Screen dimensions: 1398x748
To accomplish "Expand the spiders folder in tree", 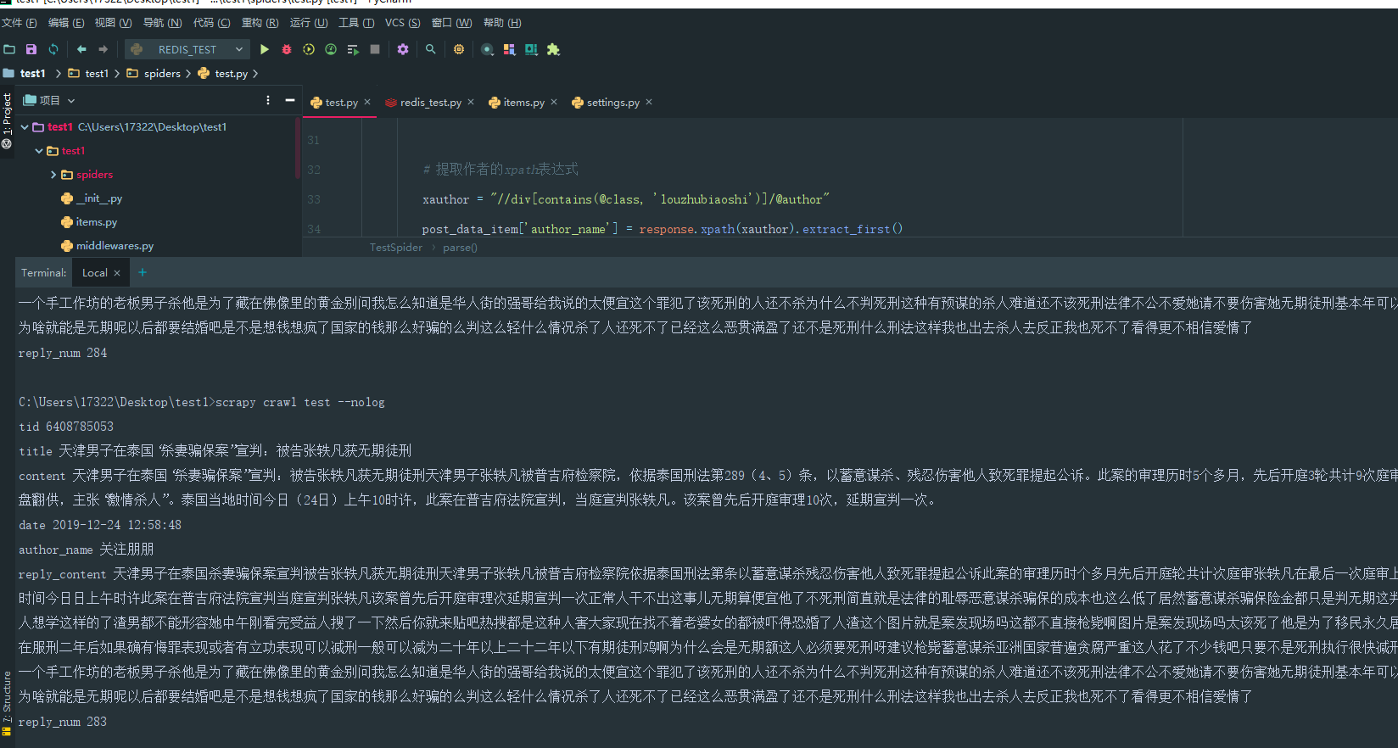I will click(53, 175).
